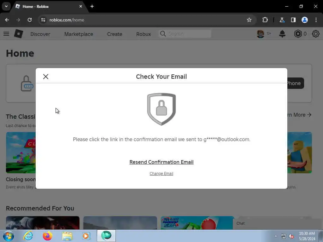Click the active browser taskbar icon
The width and height of the screenshot is (323, 242).
tap(106, 236)
